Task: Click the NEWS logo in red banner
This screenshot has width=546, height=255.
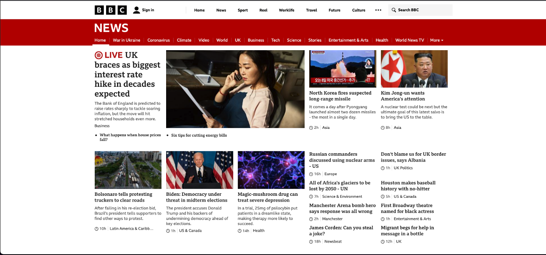Action: click(112, 28)
